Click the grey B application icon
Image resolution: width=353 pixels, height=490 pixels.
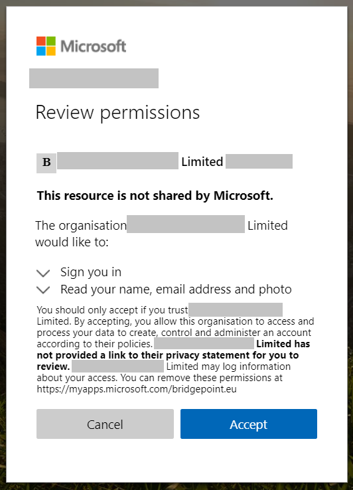46,163
